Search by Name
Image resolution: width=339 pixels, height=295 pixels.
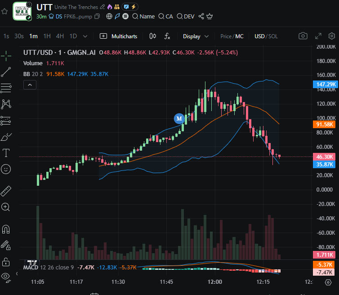pos(143,17)
